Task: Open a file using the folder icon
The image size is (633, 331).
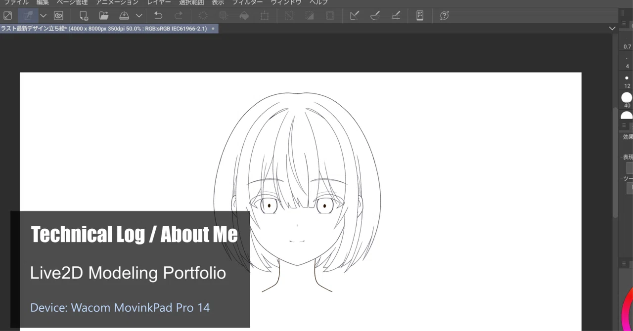Action: [x=104, y=16]
